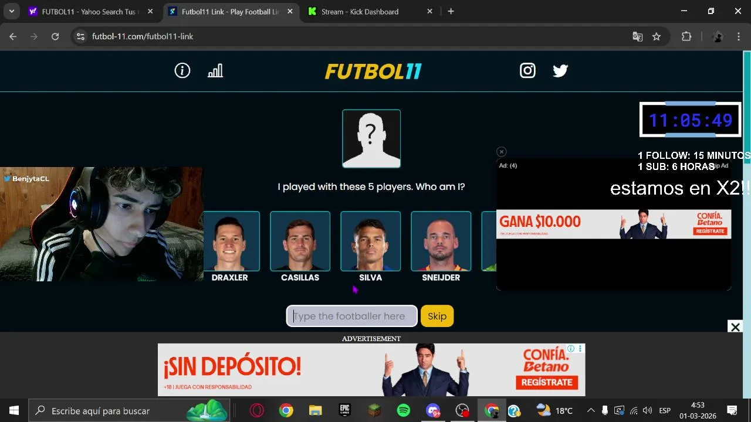Switch the ESP keyboard language
Screen dimensions: 751x422
665,411
